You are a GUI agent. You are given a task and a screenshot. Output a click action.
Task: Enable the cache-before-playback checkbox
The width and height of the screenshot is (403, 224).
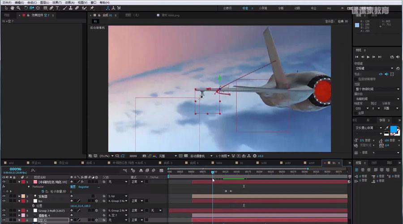[356, 78]
